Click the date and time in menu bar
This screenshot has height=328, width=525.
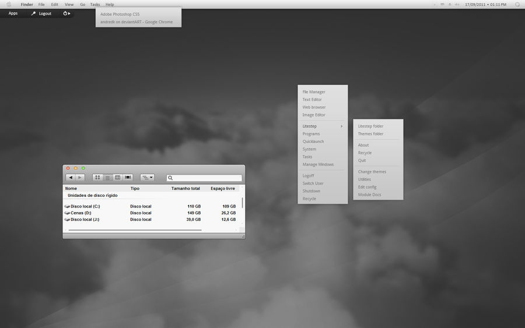[485, 5]
